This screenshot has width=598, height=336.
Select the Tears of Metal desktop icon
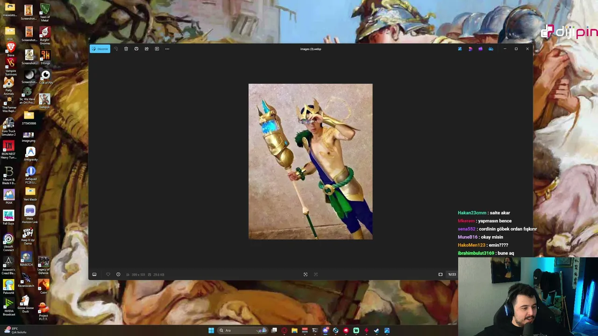click(45, 14)
